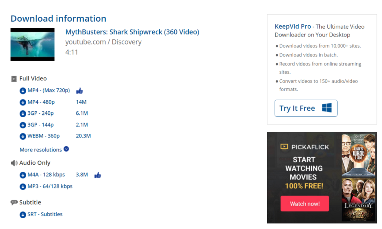The image size is (382, 229).
Task: Click download icon beside SRT Subtitles
Action: click(23, 214)
